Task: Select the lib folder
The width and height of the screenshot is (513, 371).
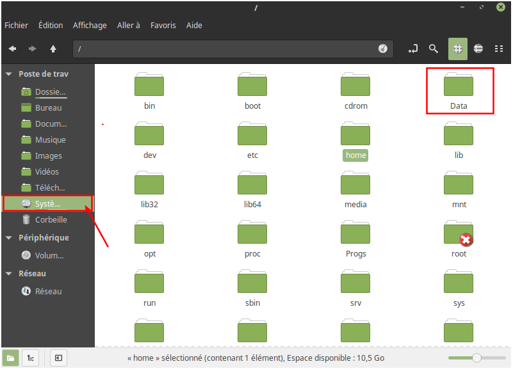Action: pos(459,141)
